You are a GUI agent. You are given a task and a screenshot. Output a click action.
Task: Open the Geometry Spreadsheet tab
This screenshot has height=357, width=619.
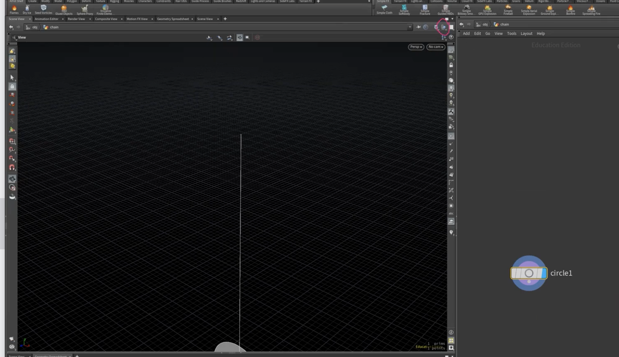point(173,19)
